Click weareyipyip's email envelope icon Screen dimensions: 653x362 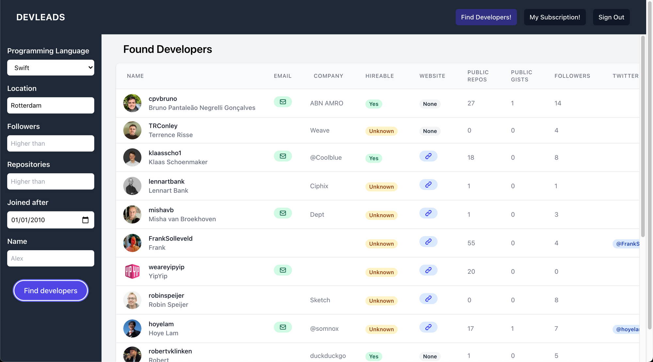[282, 270]
